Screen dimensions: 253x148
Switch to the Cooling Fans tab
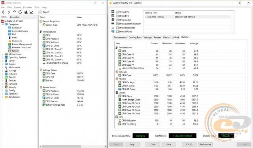(x=135, y=38)
